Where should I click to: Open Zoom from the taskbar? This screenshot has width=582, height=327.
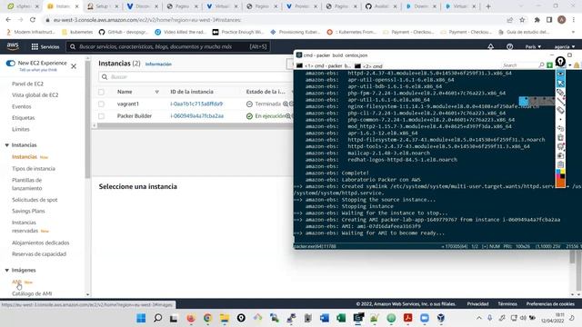pos(425,318)
